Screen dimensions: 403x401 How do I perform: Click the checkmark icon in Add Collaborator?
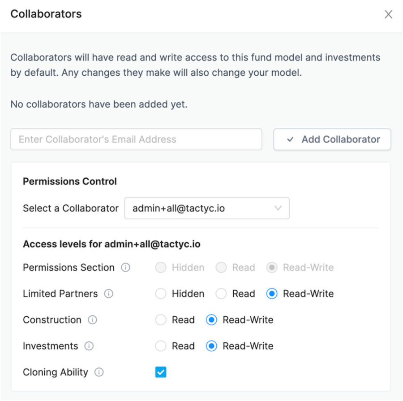click(290, 139)
